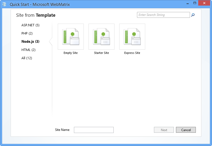Image resolution: width=212 pixels, height=146 pixels.
Task: Click the WebMatrix app icon in title bar
Action: pos(4,4)
